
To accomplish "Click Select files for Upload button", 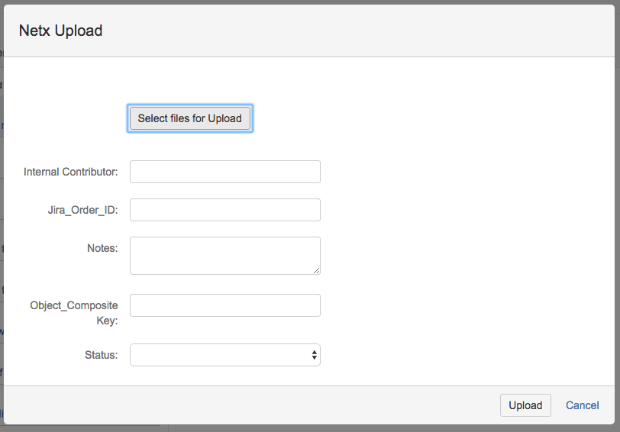I will pyautogui.click(x=190, y=118).
